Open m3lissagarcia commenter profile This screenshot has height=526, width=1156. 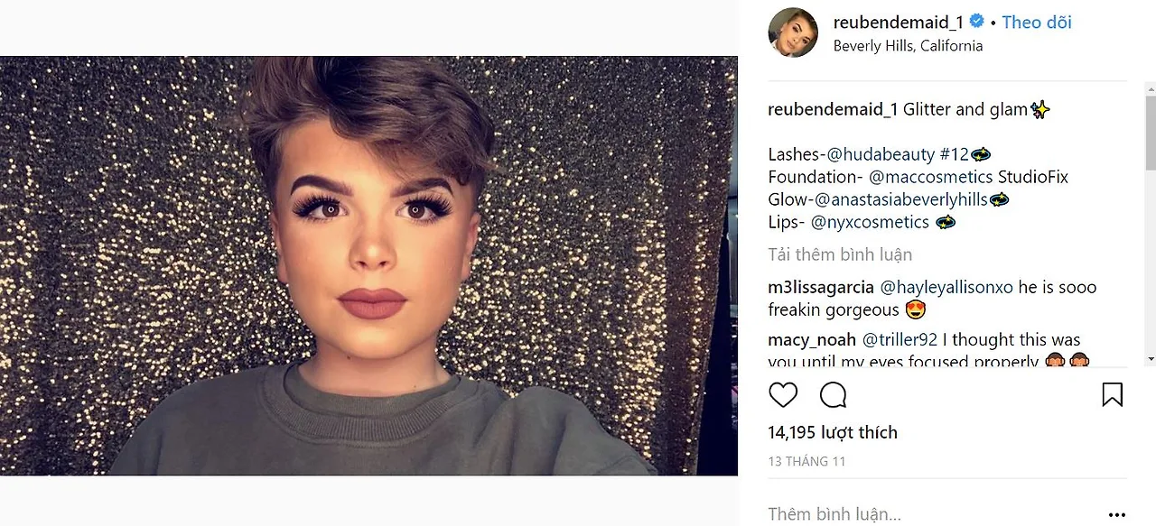click(821, 288)
